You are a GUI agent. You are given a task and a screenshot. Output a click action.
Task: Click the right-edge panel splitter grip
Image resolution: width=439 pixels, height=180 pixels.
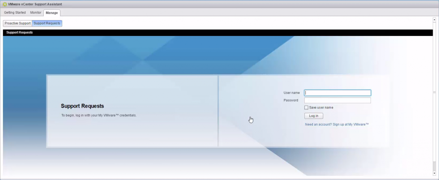click(434, 92)
